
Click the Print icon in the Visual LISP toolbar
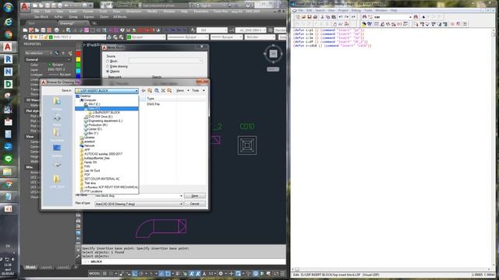tap(315, 17)
